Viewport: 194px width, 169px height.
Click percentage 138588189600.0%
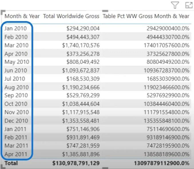click(x=167, y=154)
